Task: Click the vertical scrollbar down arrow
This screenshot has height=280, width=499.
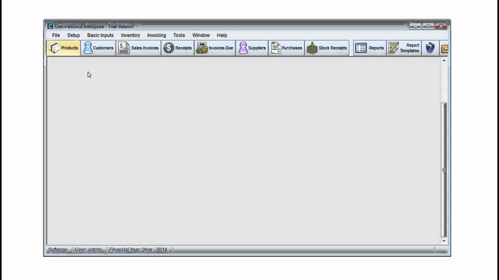Action: pyautogui.click(x=444, y=241)
